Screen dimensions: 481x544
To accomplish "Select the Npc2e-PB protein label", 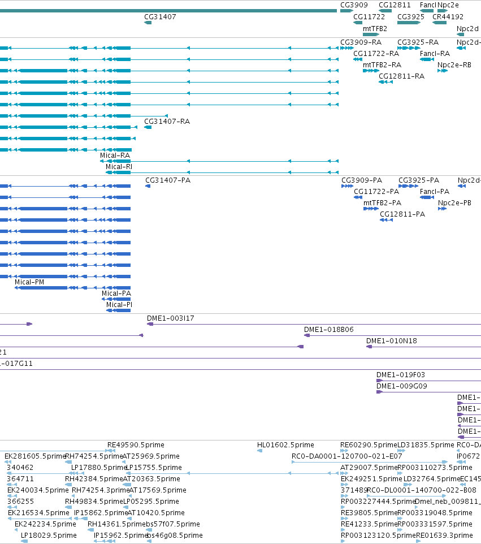I will pos(454,202).
